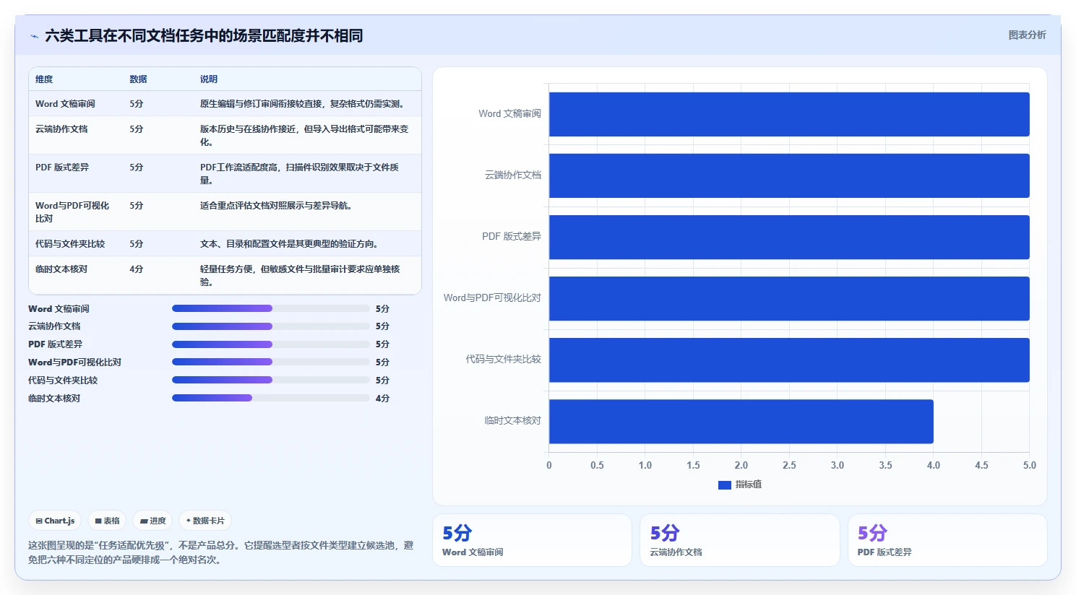Select the 进度 tag chip
This screenshot has width=1076, height=595.
point(152,521)
